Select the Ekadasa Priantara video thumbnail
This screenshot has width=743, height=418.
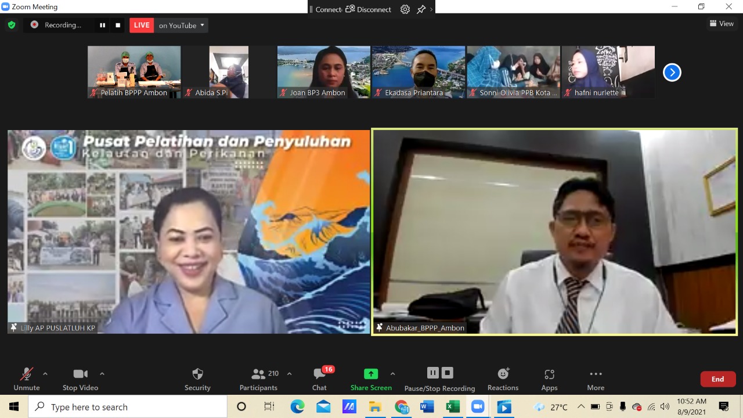419,72
